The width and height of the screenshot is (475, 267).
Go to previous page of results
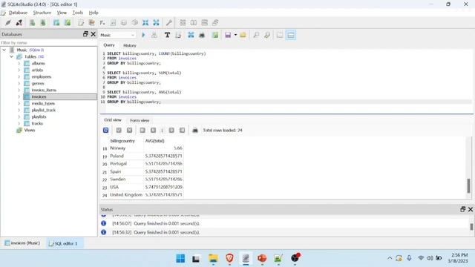click(154, 131)
